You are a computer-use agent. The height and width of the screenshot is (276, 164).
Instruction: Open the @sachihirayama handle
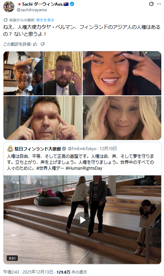tap(32, 10)
